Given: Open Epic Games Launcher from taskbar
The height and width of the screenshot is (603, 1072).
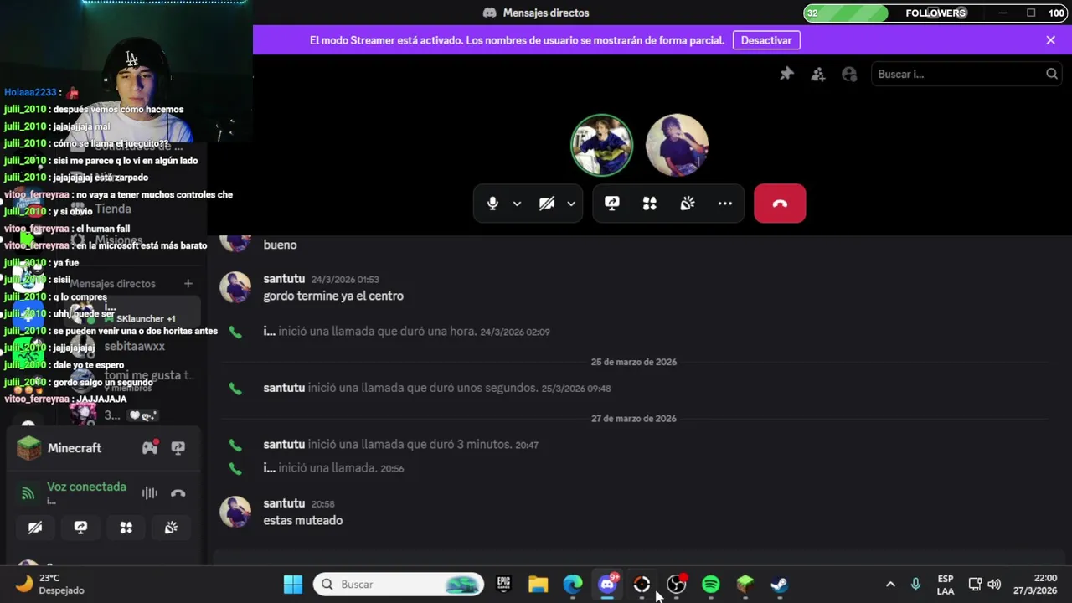Looking at the screenshot, I should pos(503,585).
